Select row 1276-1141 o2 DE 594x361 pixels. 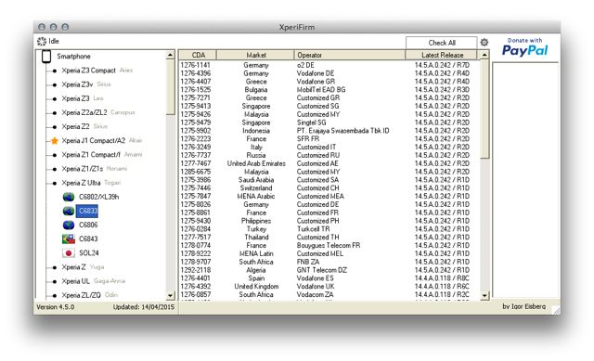(329, 65)
